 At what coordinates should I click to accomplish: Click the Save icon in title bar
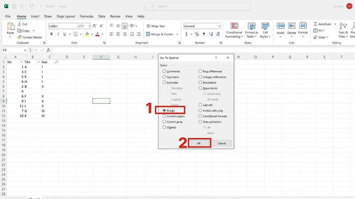[14, 6]
